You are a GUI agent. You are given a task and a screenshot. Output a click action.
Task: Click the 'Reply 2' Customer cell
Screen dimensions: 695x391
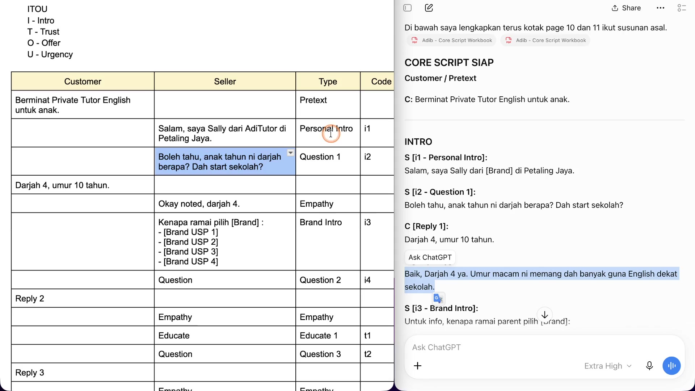(x=83, y=299)
